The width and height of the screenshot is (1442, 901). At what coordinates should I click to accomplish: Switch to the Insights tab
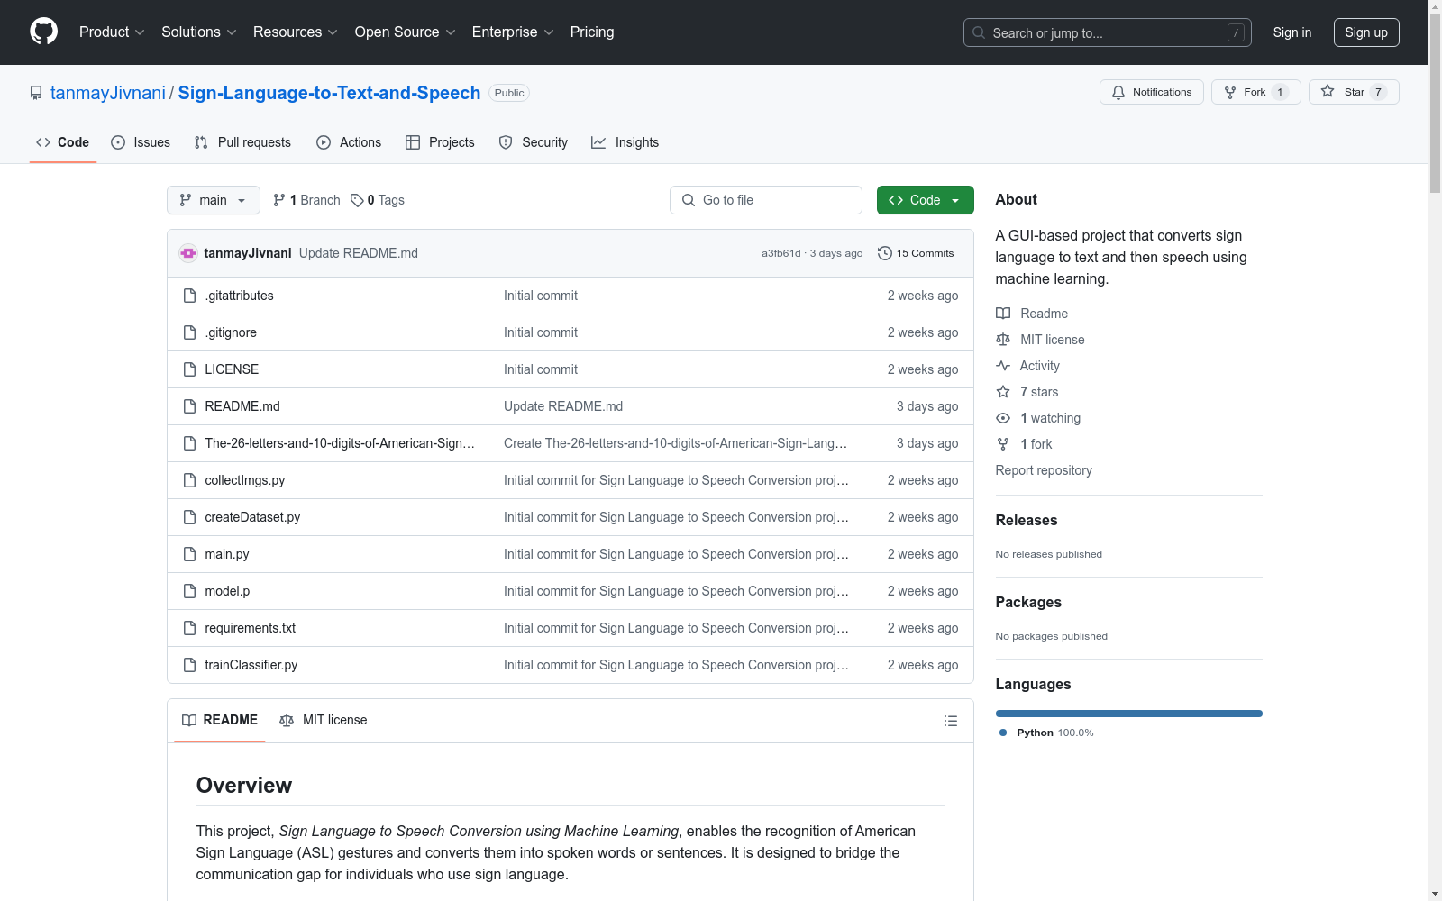coord(625,142)
